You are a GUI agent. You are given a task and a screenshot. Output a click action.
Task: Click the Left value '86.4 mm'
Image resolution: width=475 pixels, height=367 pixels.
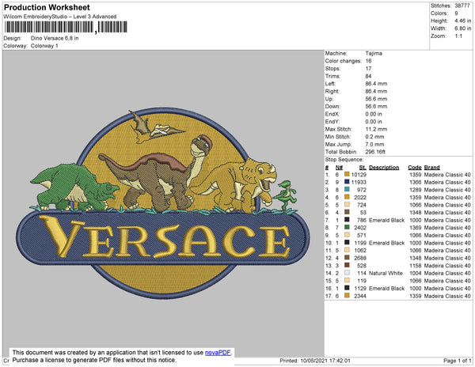click(x=376, y=84)
